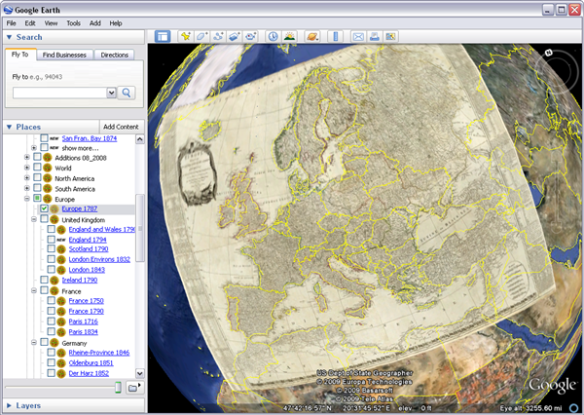The height and width of the screenshot is (415, 584).
Task: Show historical imagery clock icon
Action: click(274, 37)
